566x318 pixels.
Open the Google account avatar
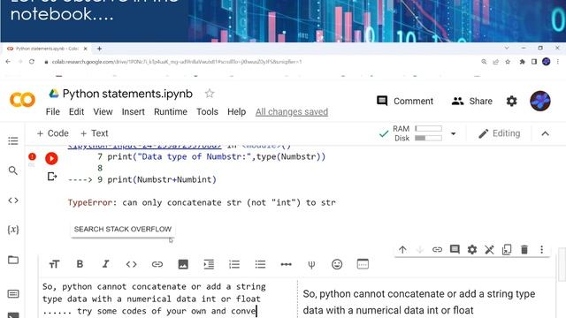(540, 101)
